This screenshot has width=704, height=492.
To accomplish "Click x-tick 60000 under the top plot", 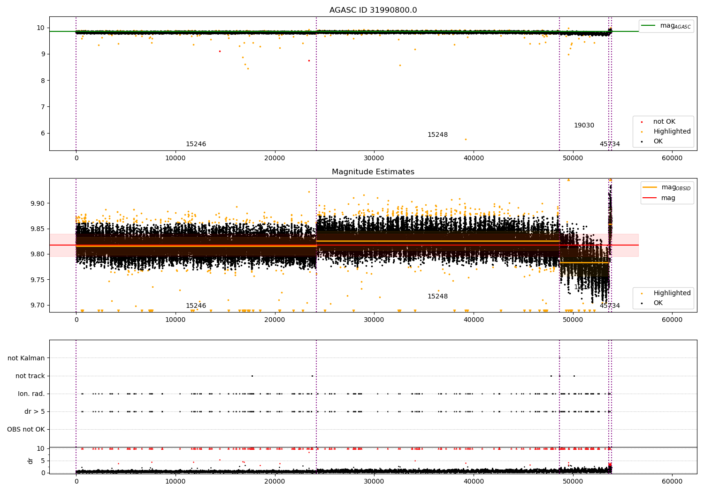I will pos(672,158).
